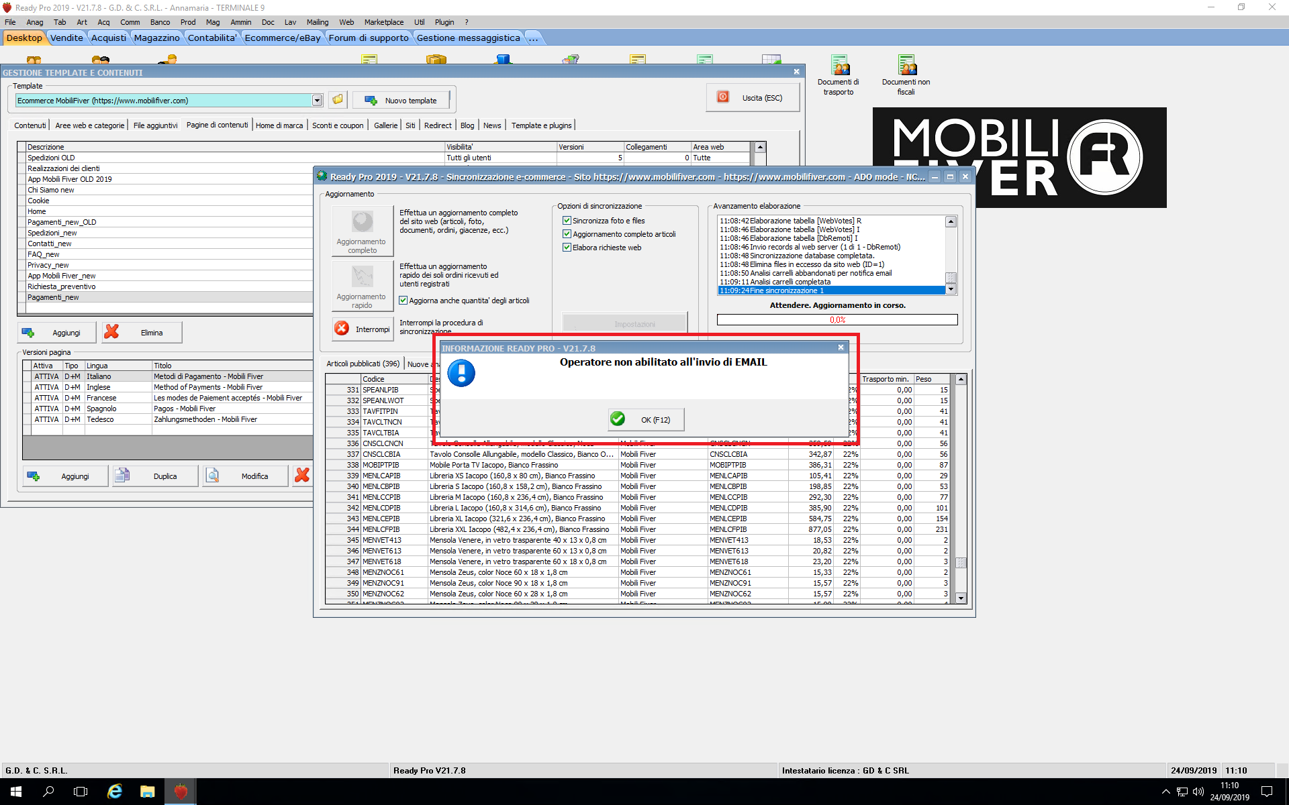The image size is (1289, 805).
Task: Select Tedesco version row
Action: (168, 419)
